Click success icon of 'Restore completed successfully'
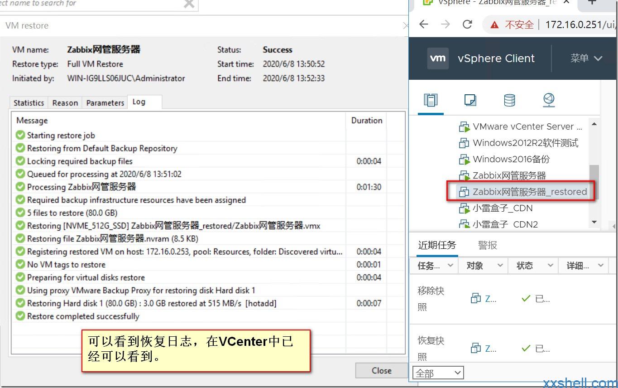Viewport: 618px width, 388px height. tap(20, 316)
